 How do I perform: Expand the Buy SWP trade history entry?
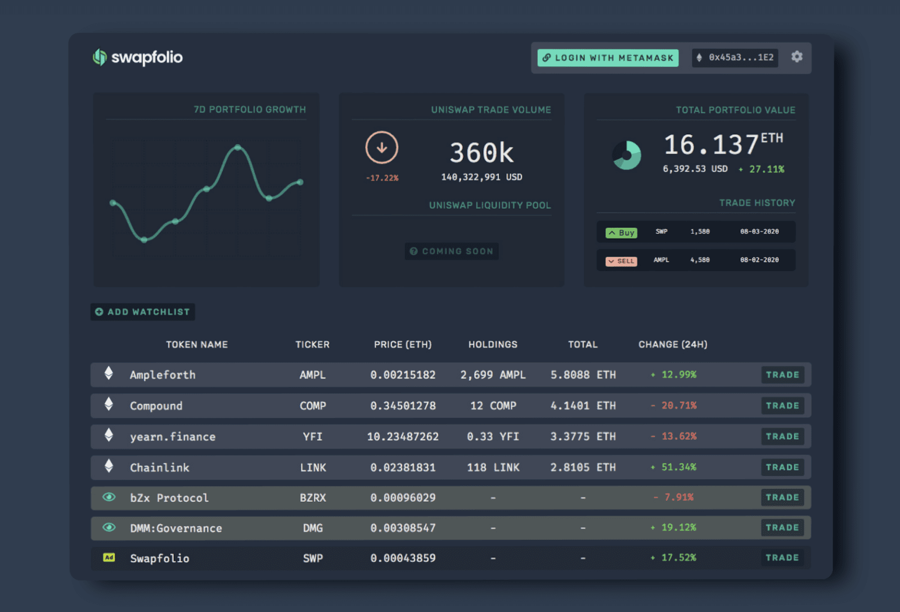[696, 232]
